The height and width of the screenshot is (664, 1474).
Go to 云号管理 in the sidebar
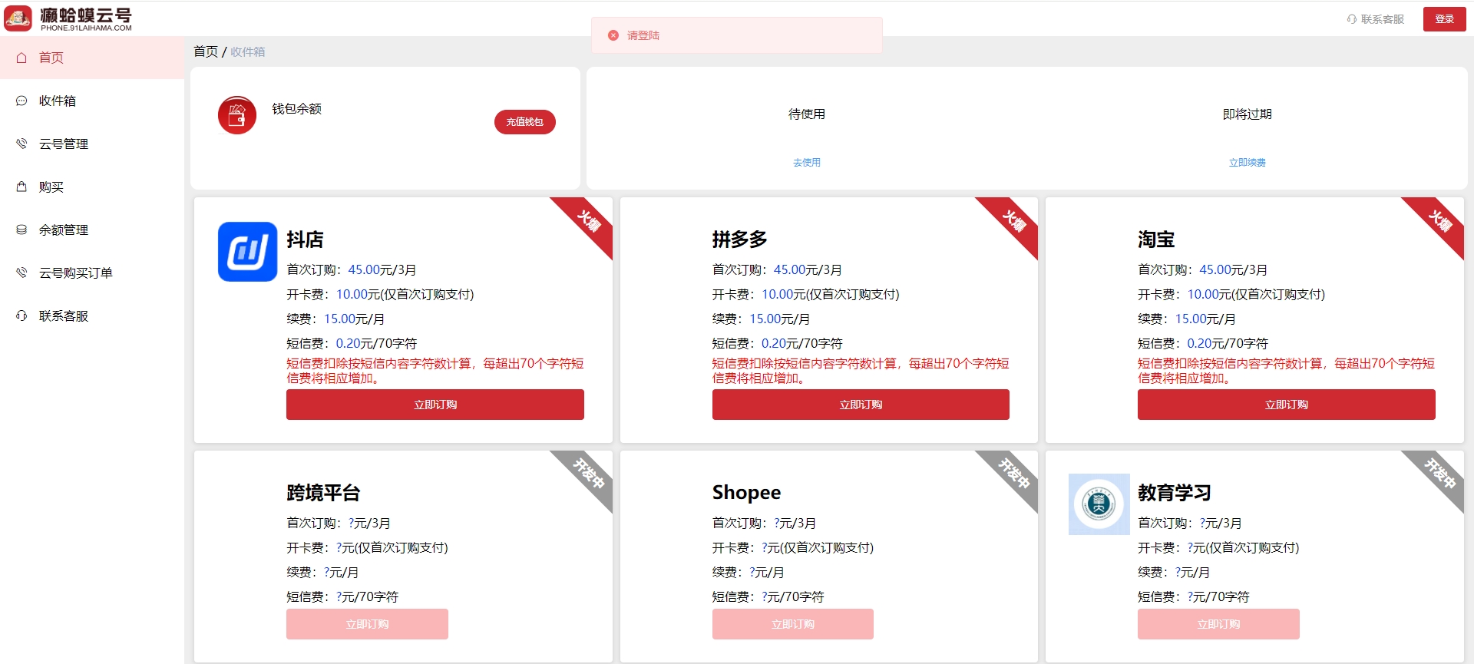click(92, 144)
